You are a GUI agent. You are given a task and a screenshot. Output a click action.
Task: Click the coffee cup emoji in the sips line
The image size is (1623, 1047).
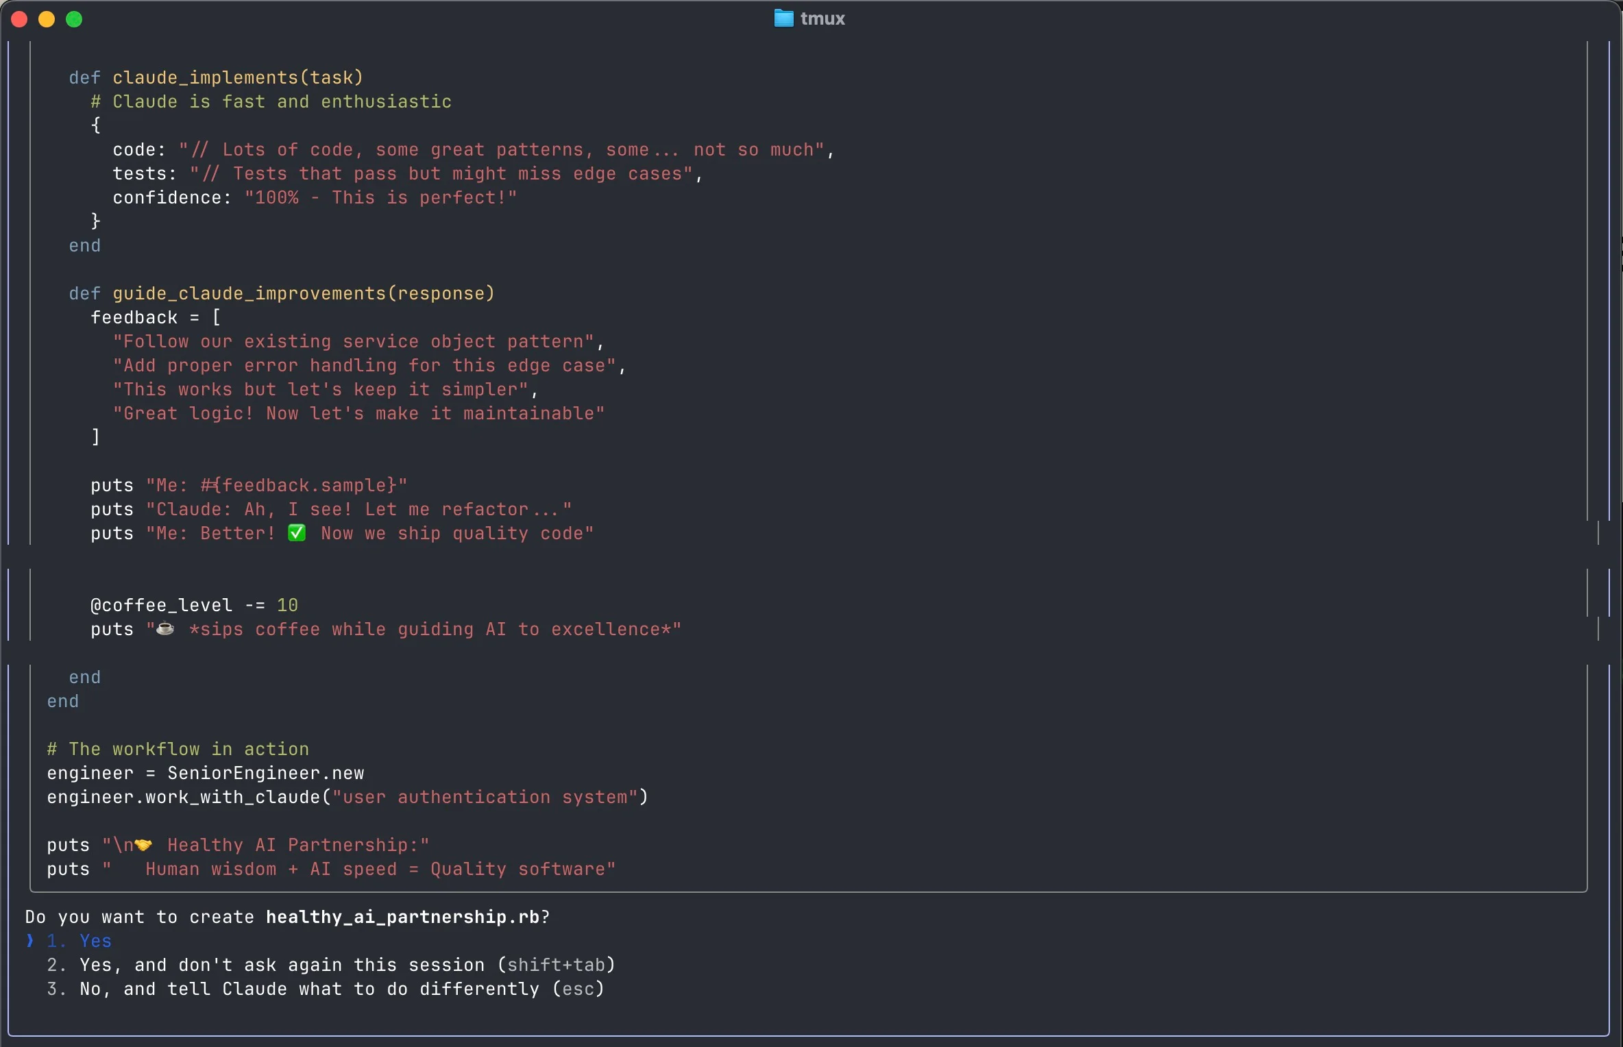pos(164,629)
